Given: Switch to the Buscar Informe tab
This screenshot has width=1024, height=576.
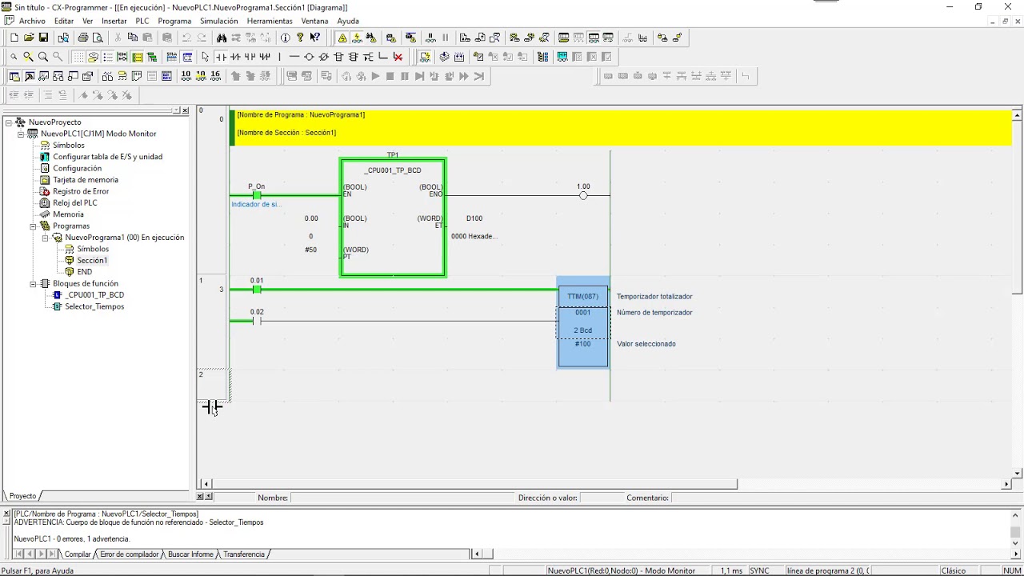Looking at the screenshot, I should [190, 554].
